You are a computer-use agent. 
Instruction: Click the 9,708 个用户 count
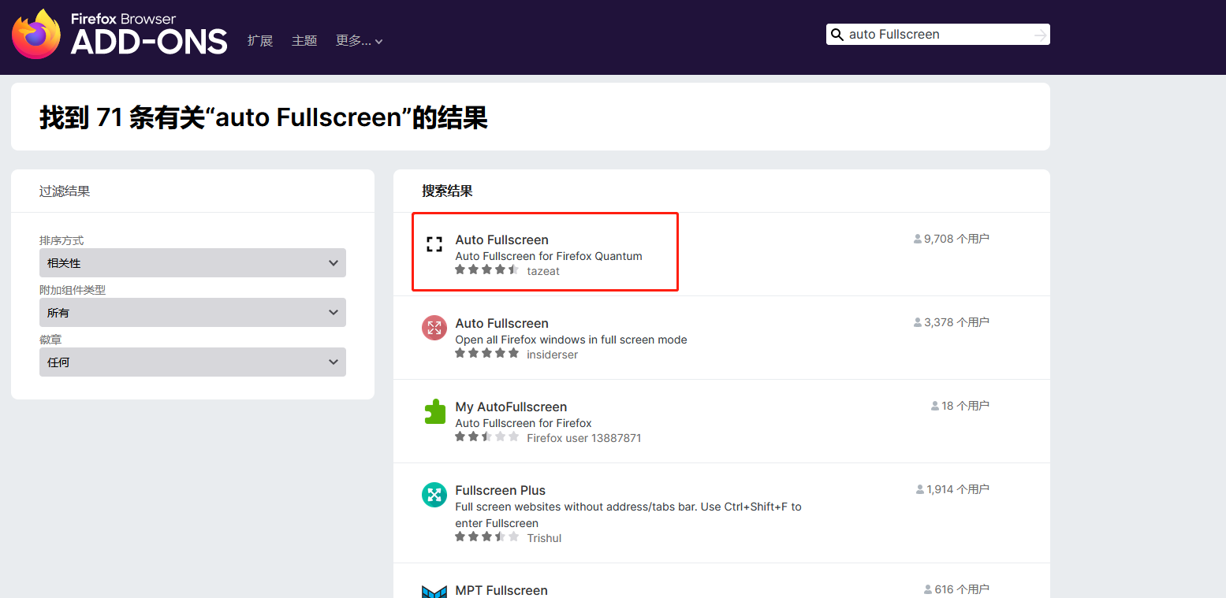956,239
